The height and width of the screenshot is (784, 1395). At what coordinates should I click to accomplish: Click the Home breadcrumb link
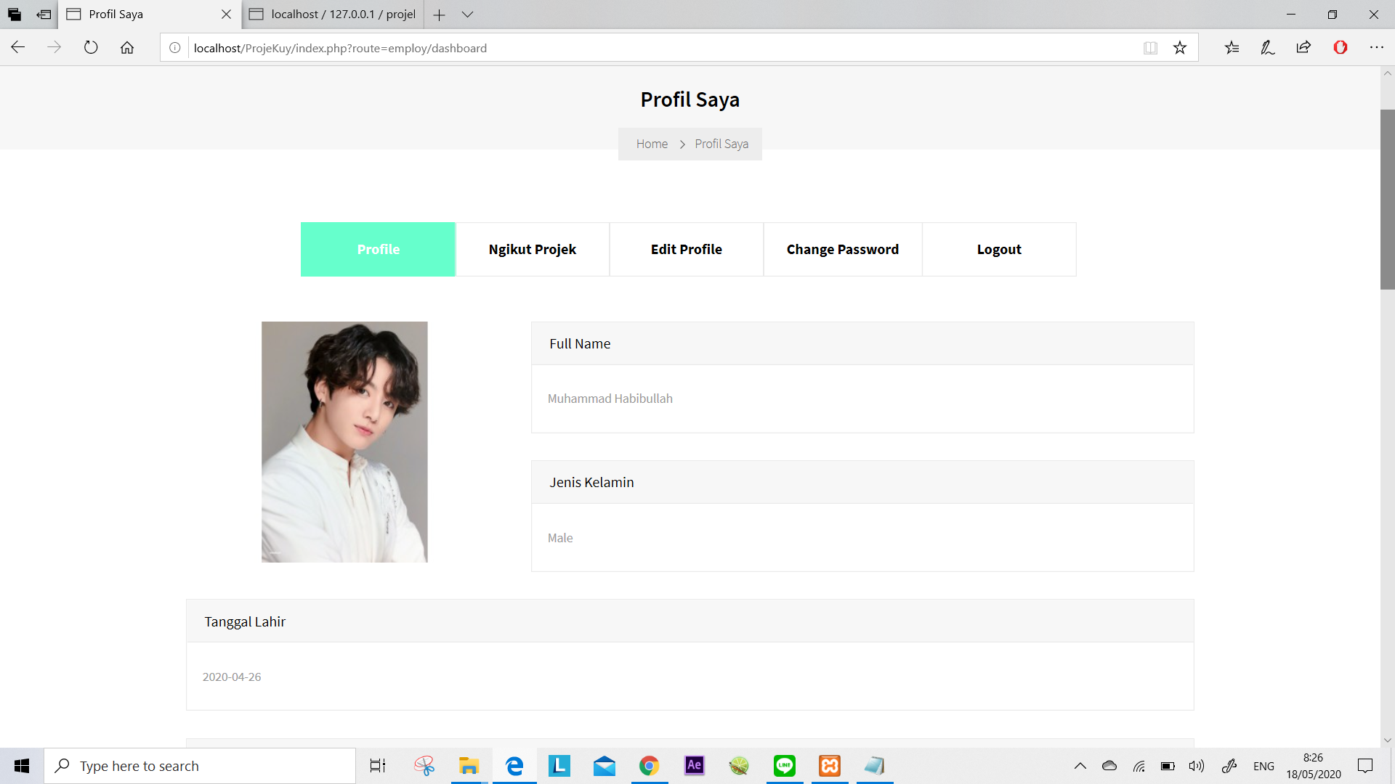click(652, 144)
